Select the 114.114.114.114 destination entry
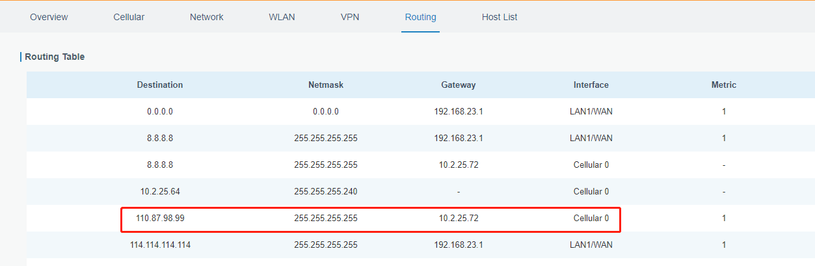 160,245
